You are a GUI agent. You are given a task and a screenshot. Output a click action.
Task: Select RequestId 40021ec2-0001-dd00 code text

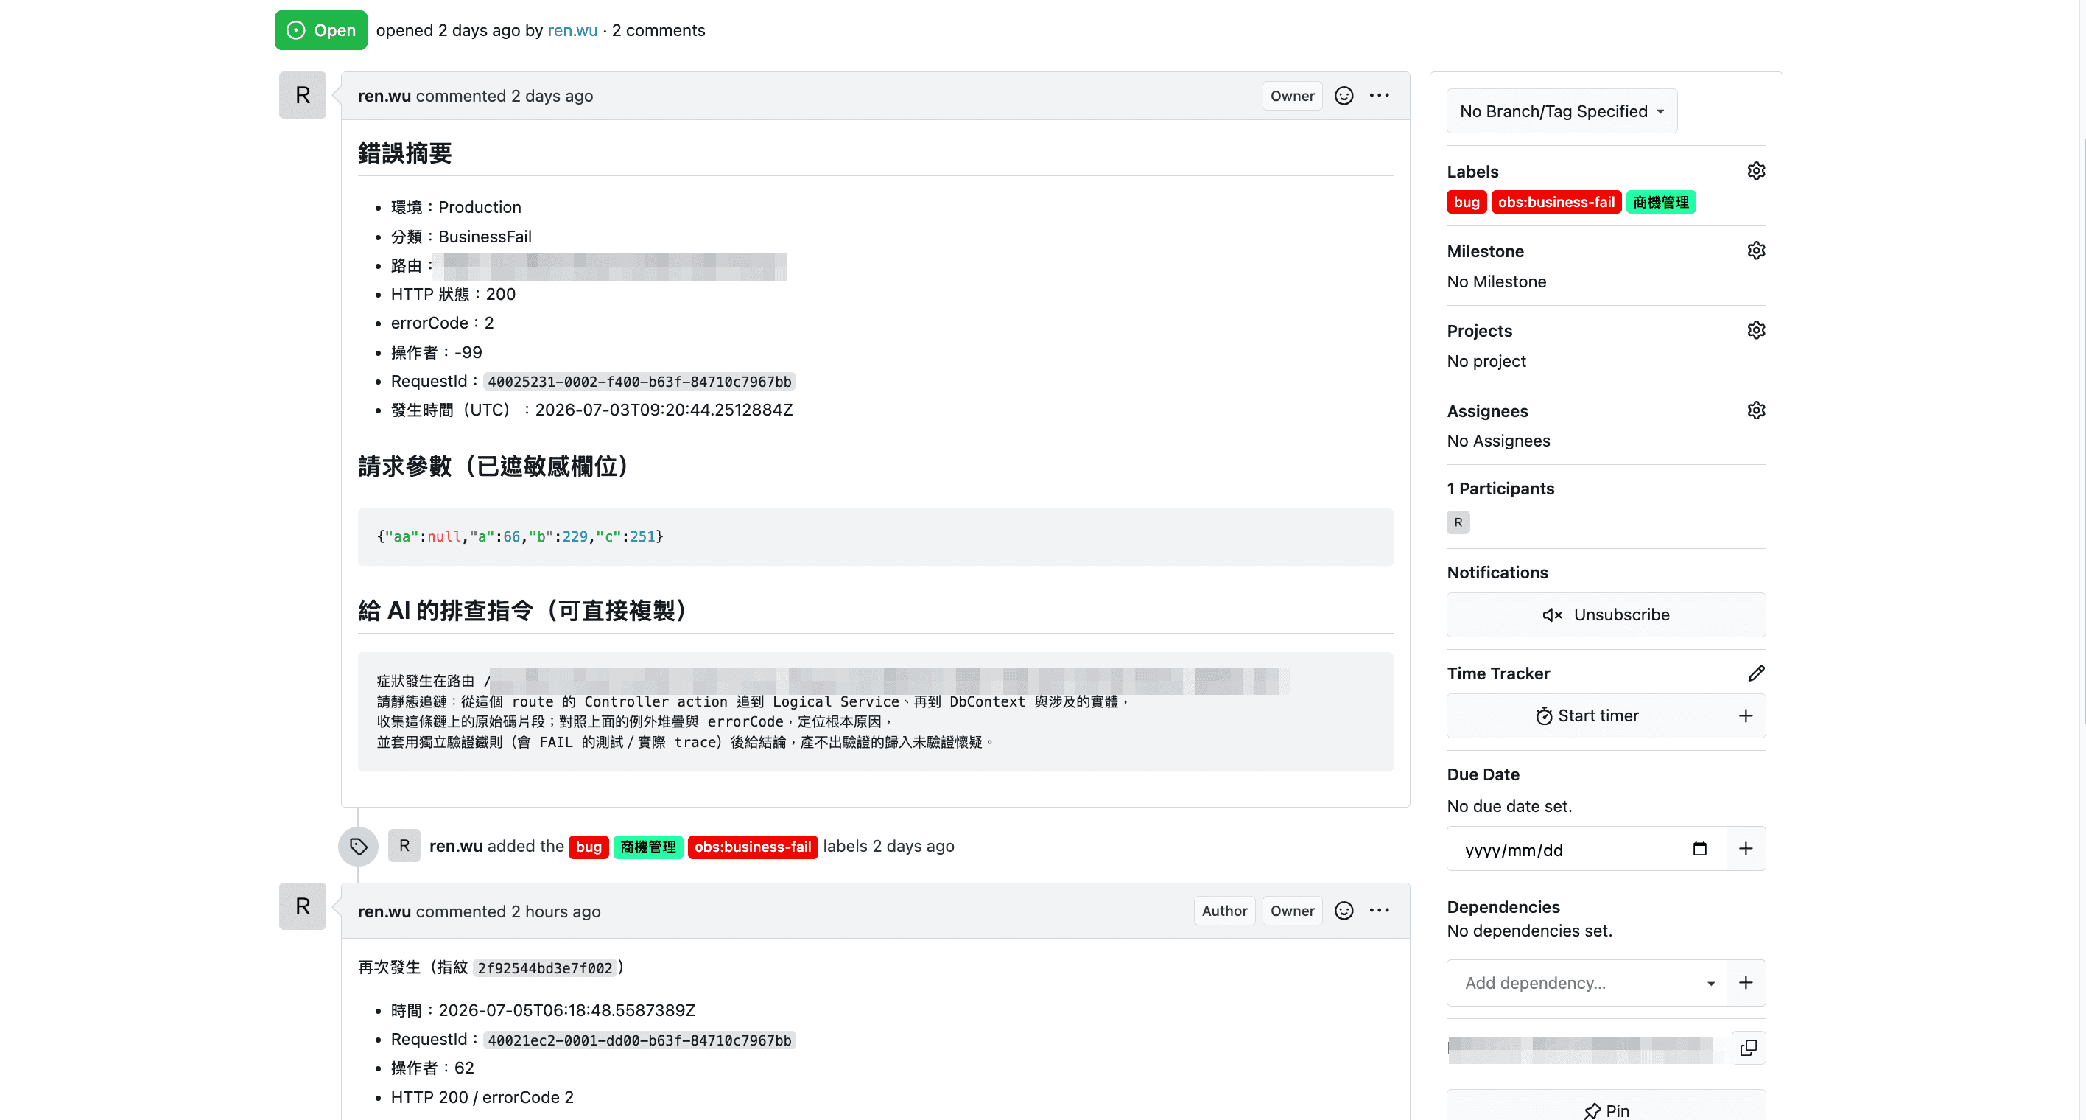point(639,1040)
